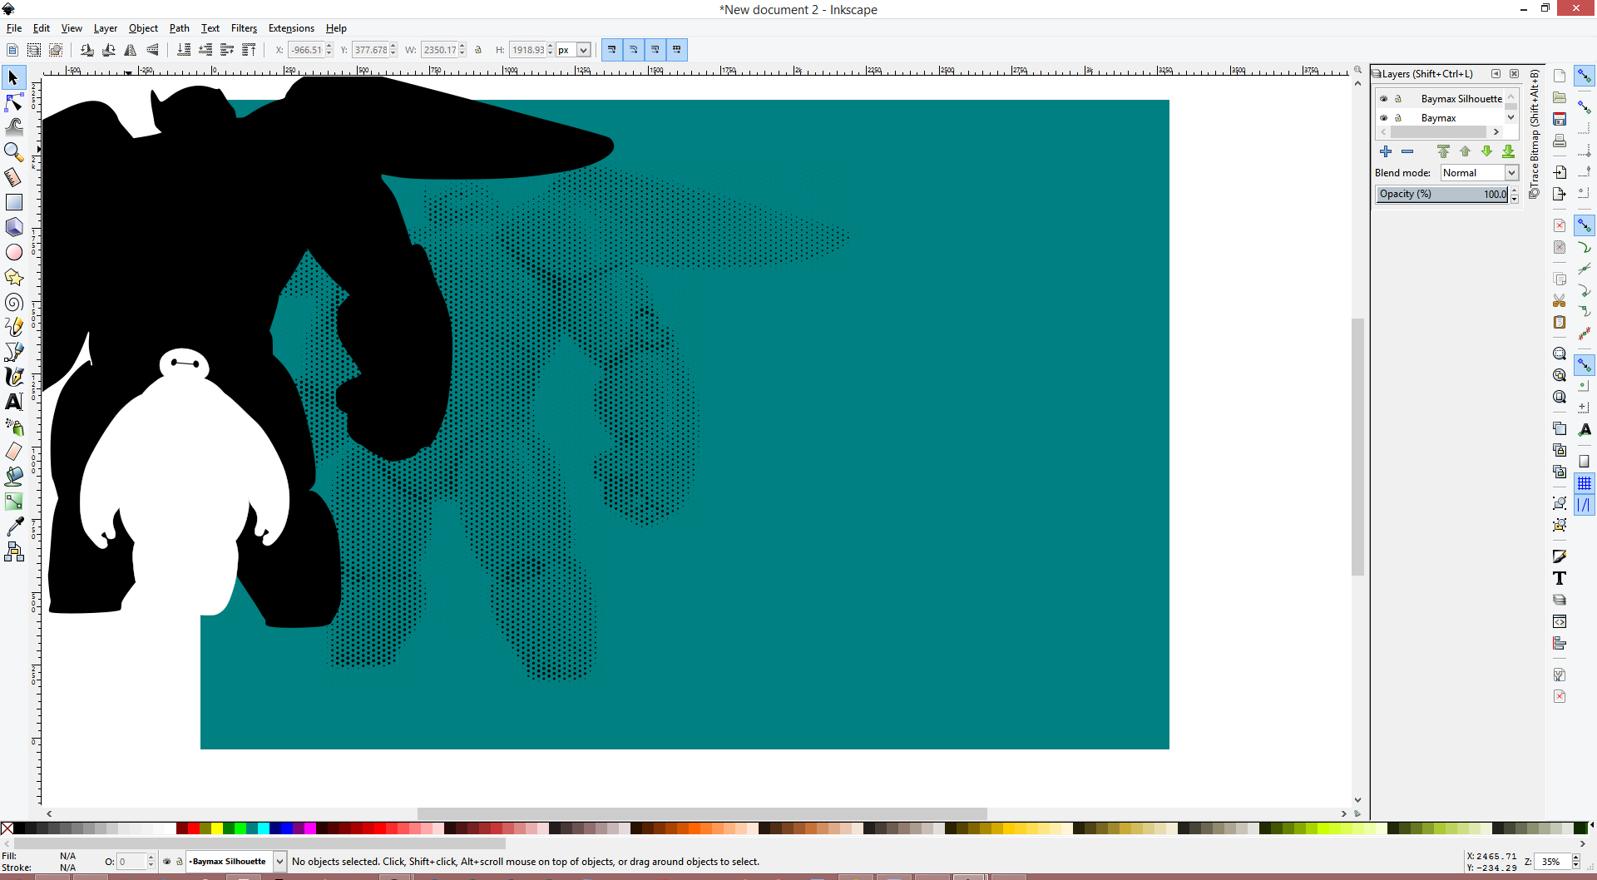This screenshot has width=1597, height=880.
Task: Select the Eraser tool
Action: (13, 452)
